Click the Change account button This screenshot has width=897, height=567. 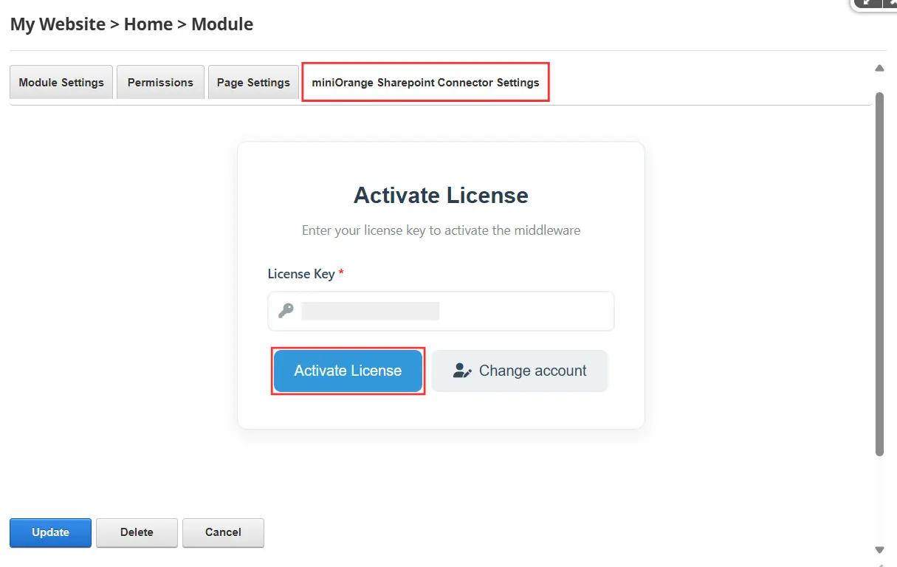[520, 371]
